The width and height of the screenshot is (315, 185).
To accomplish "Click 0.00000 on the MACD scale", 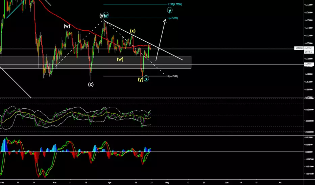I will click(x=309, y=152).
